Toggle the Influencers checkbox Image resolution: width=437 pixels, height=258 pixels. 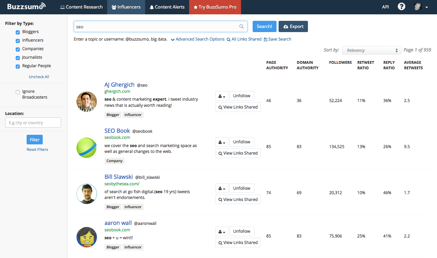(x=18, y=41)
